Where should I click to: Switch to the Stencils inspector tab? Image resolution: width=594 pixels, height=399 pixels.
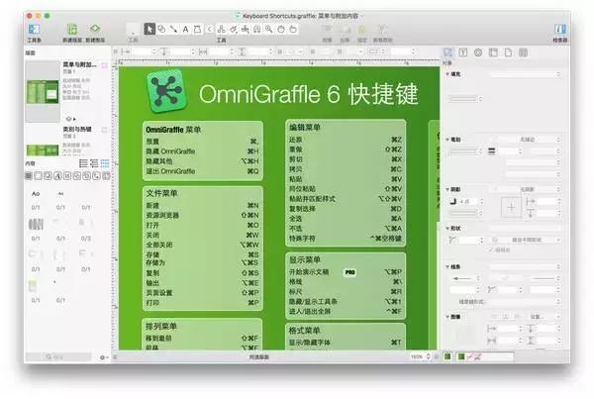click(x=523, y=52)
